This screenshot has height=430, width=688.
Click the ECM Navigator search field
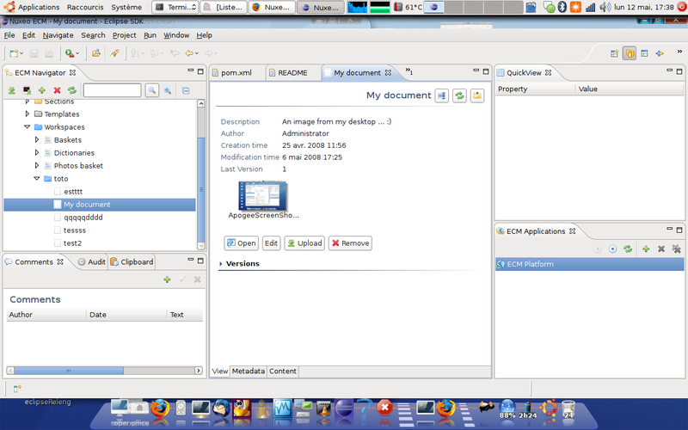[x=113, y=90]
